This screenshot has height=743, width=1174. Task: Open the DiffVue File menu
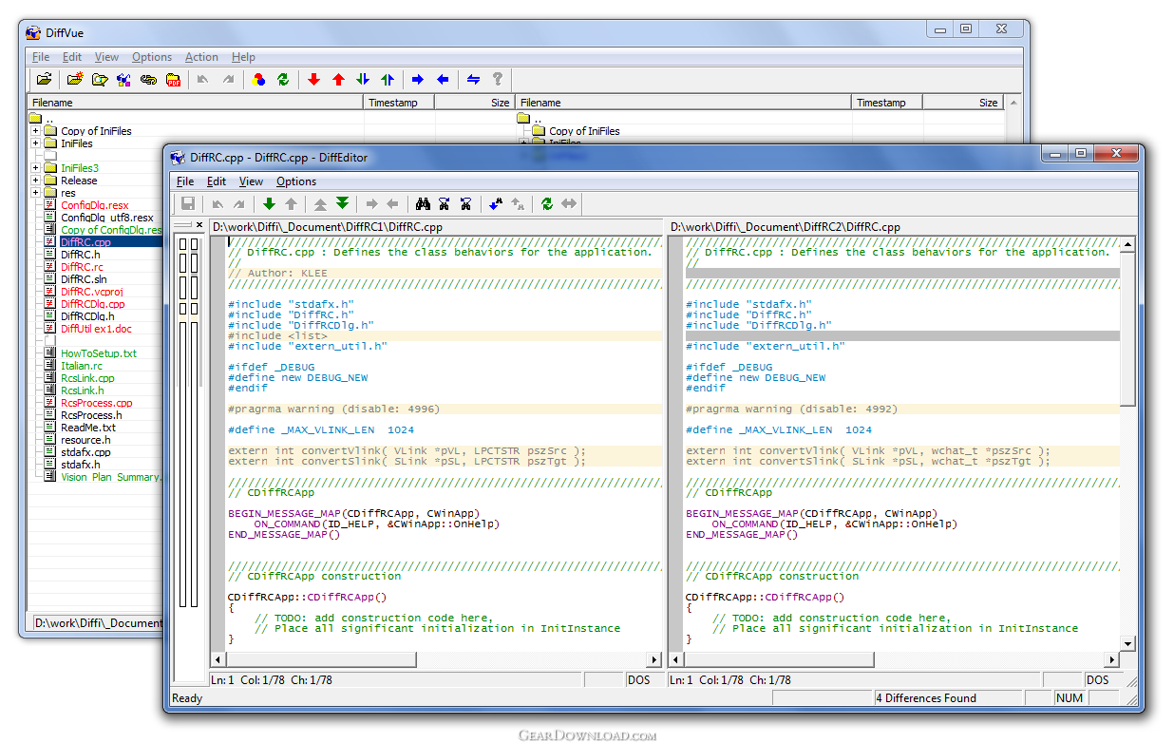[40, 57]
